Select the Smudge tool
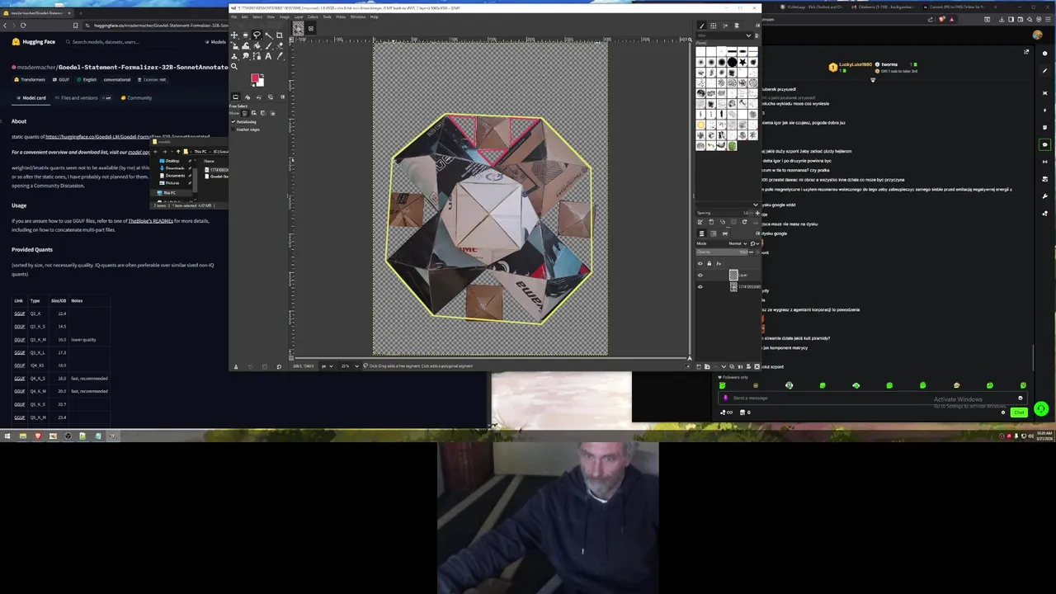Screen dimensions: 1056x594 point(245,56)
